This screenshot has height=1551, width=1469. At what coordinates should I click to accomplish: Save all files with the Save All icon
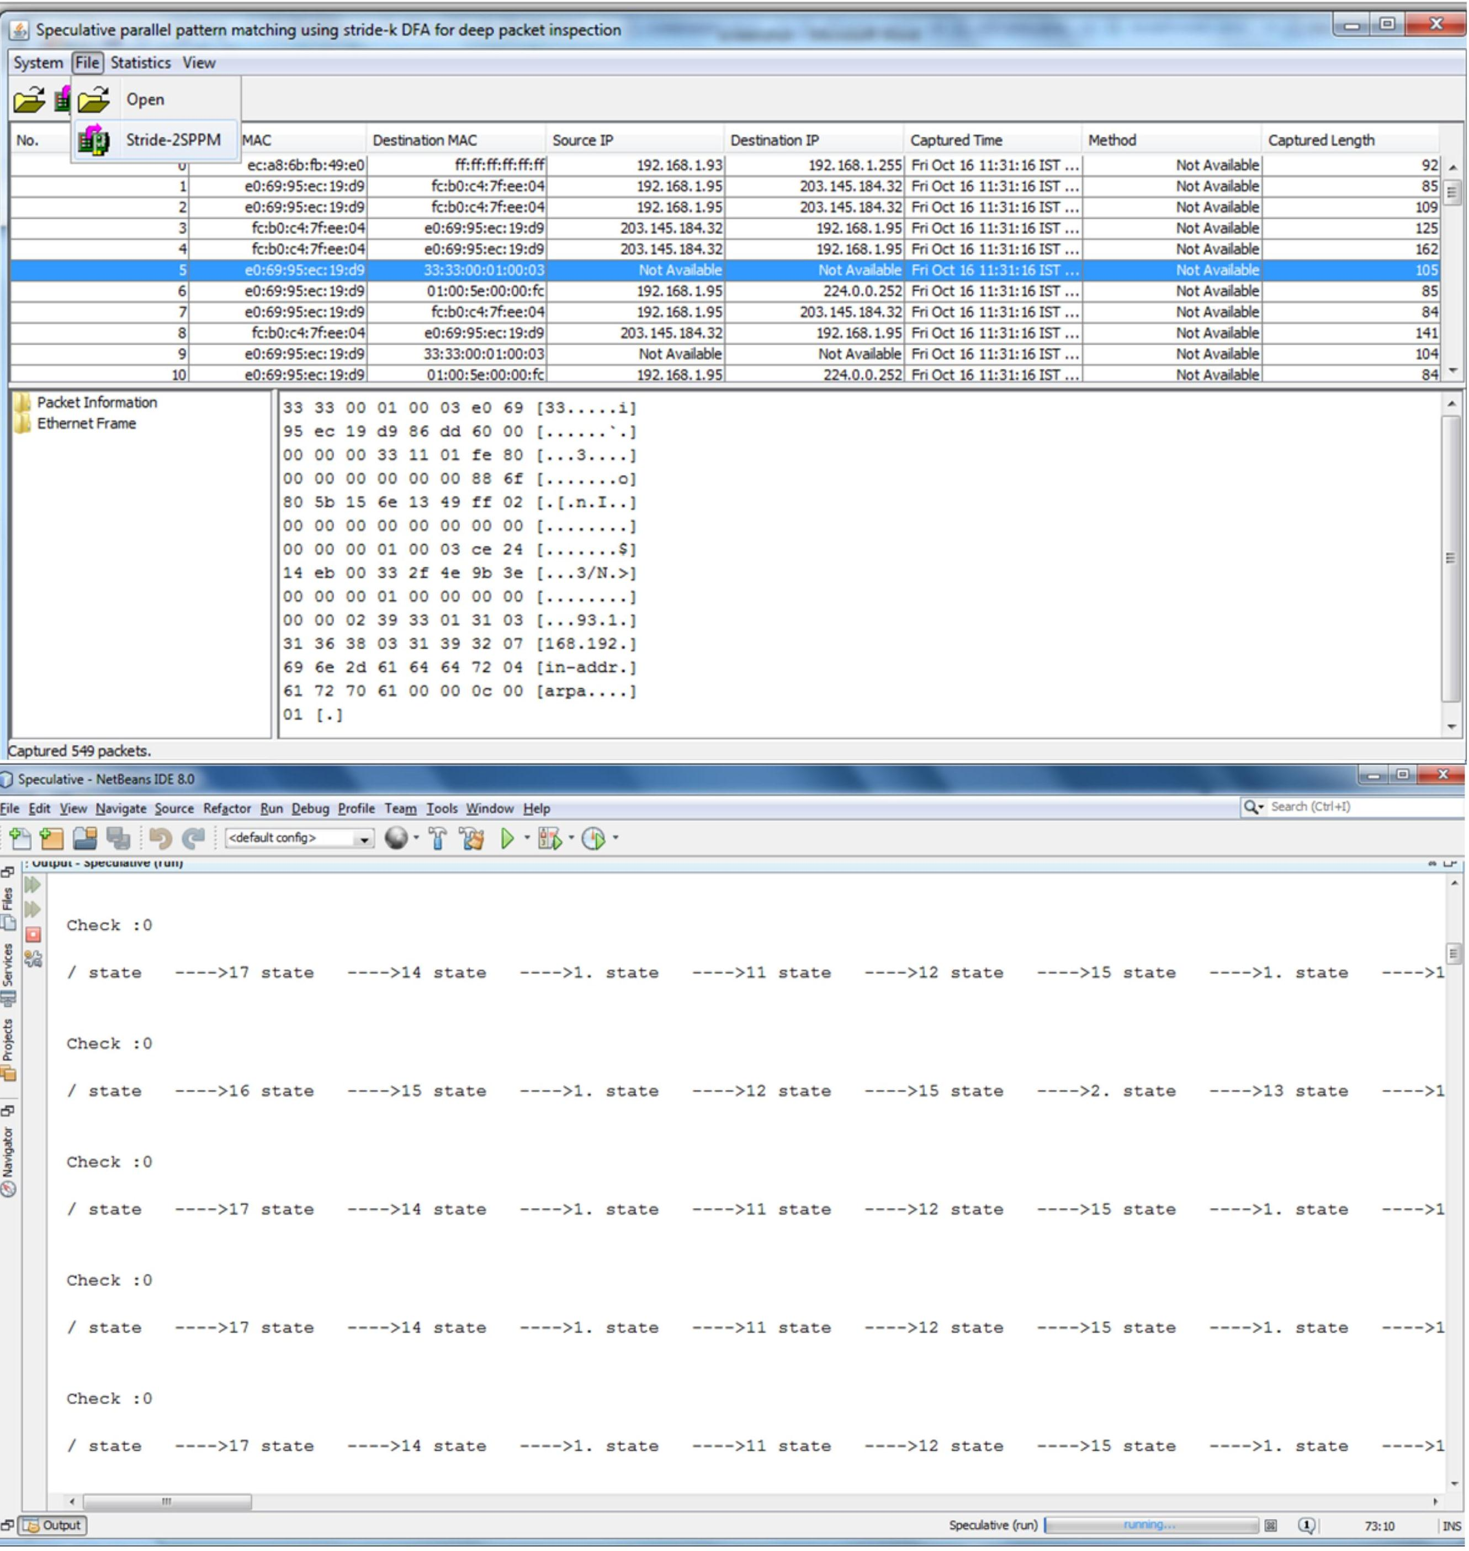(x=118, y=838)
